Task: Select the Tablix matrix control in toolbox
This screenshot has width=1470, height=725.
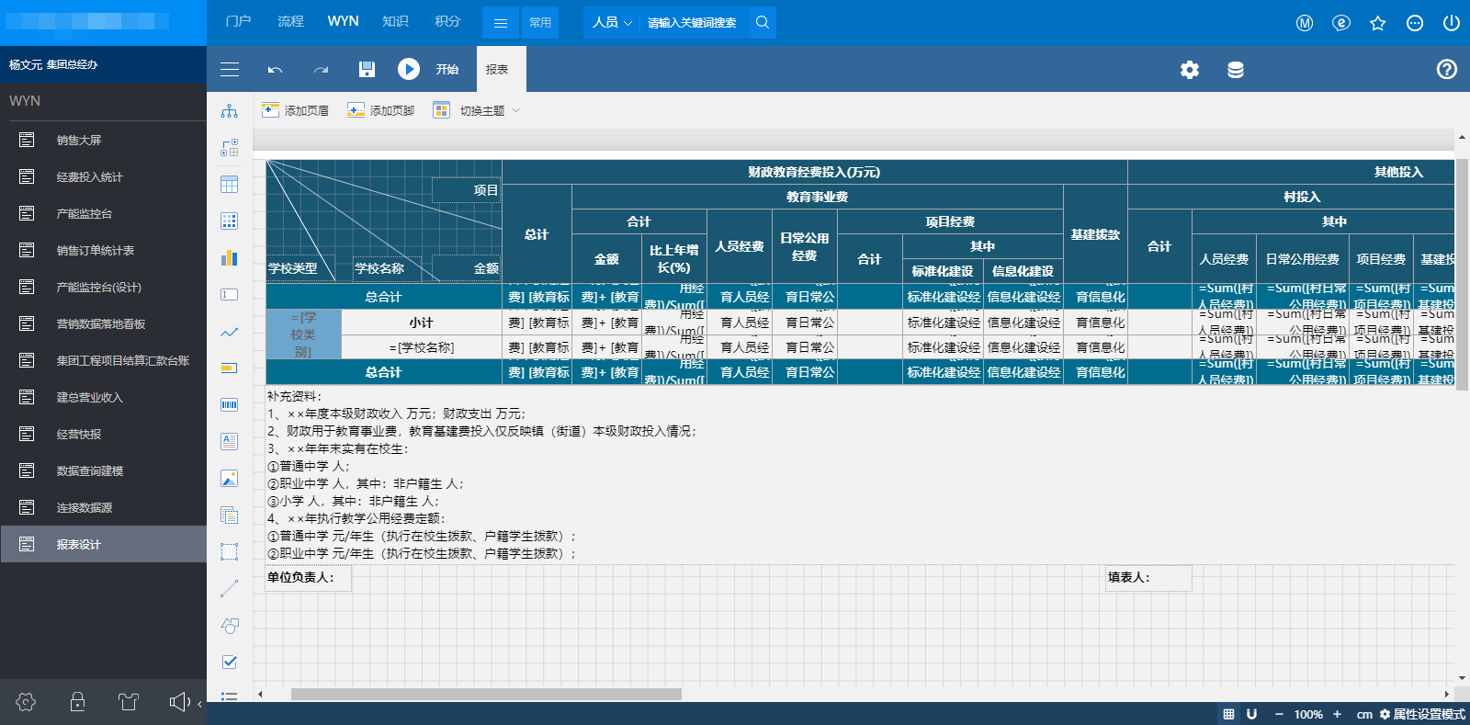Action: tap(230, 221)
